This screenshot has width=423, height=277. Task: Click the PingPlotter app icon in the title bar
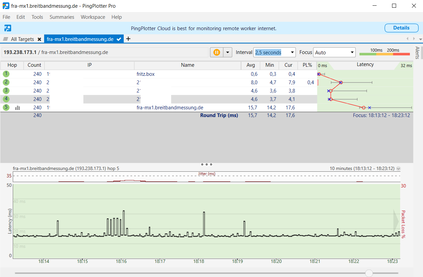[6, 6]
